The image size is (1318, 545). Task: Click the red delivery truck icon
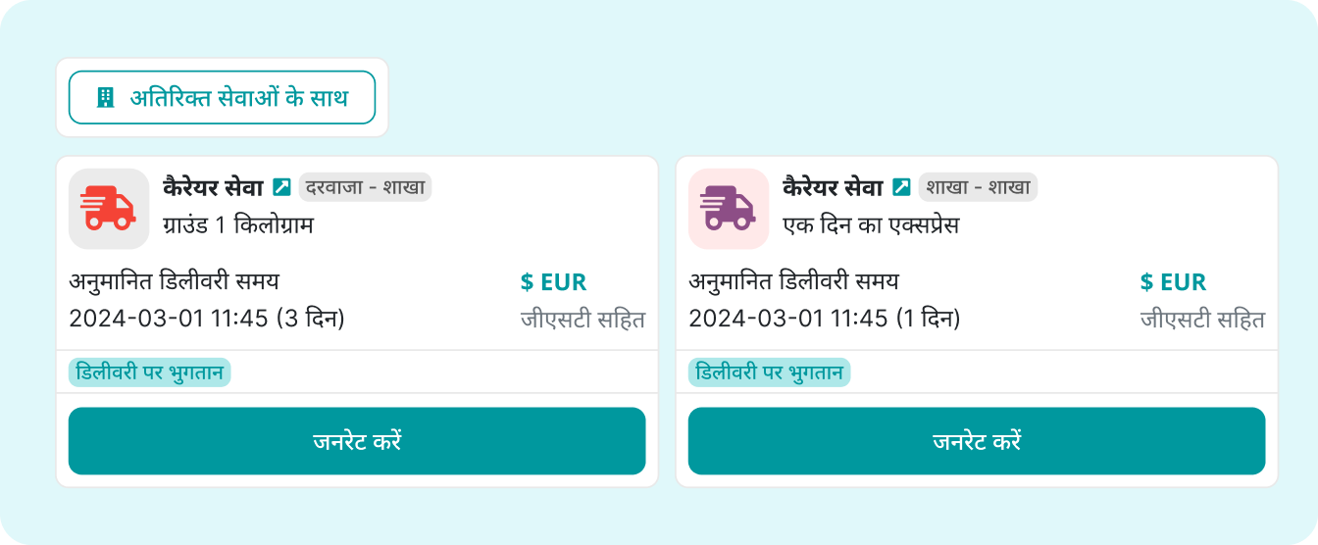(109, 209)
